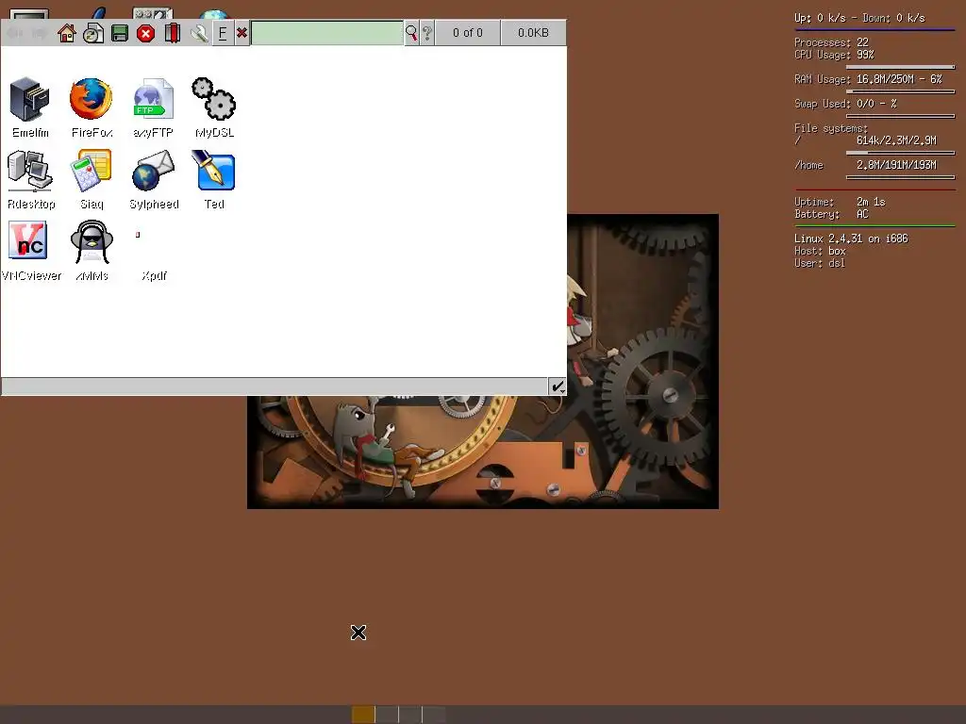Clear the URL with the small red X
Screen dimensions: 966x724
[242, 33]
